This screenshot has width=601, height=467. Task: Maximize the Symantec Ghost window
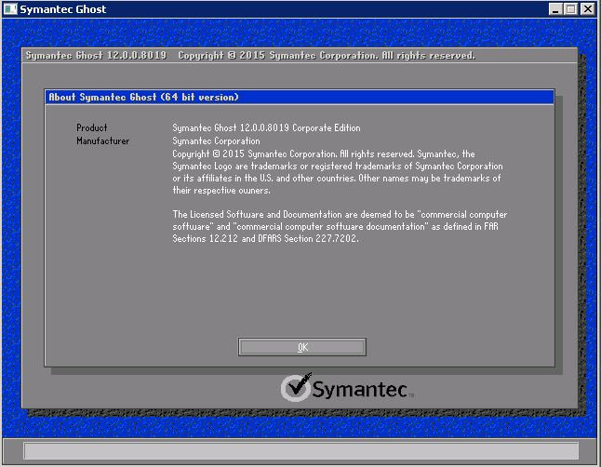pyautogui.click(x=570, y=8)
